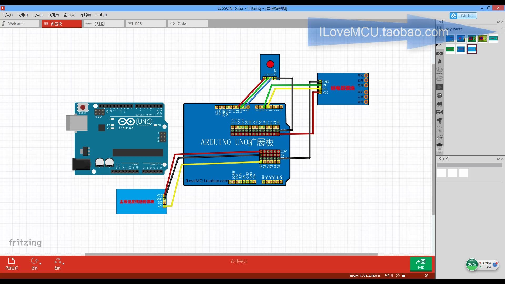Open the 布线(R) routing menu

click(85, 15)
